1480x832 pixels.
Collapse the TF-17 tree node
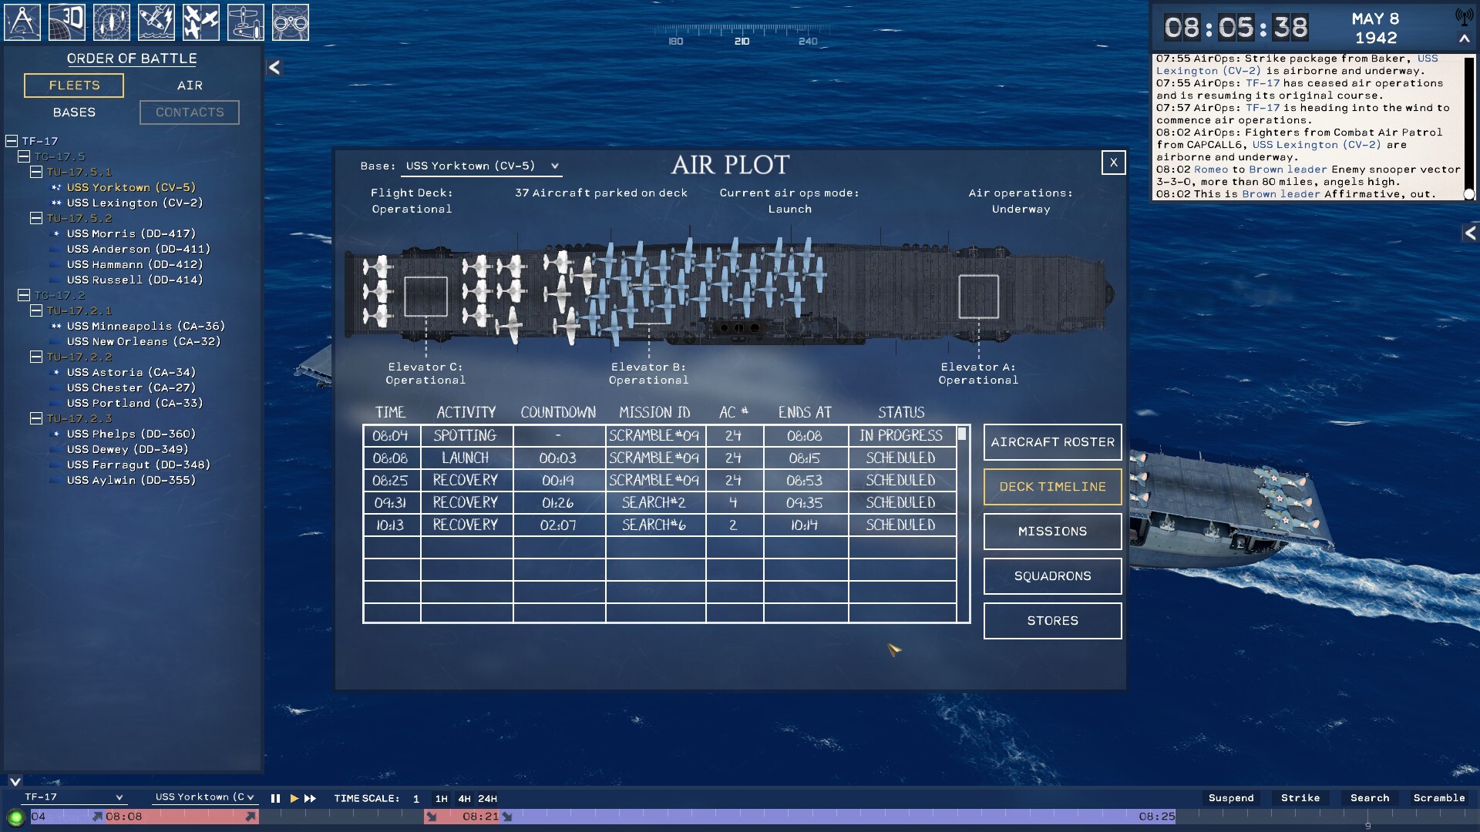tap(12, 141)
